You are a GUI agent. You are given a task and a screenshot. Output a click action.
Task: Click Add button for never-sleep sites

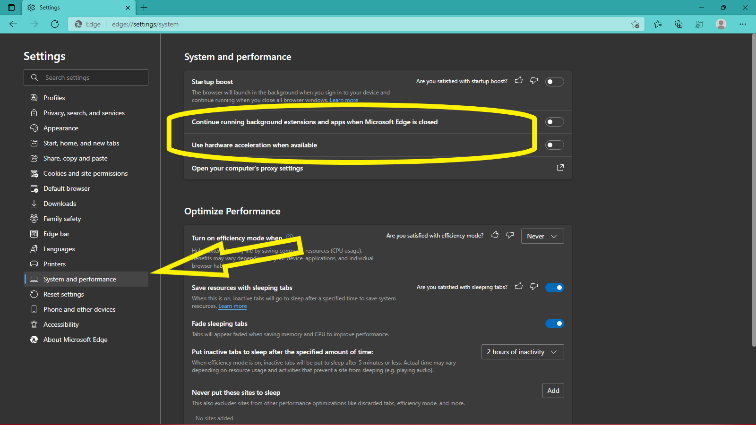coord(553,391)
